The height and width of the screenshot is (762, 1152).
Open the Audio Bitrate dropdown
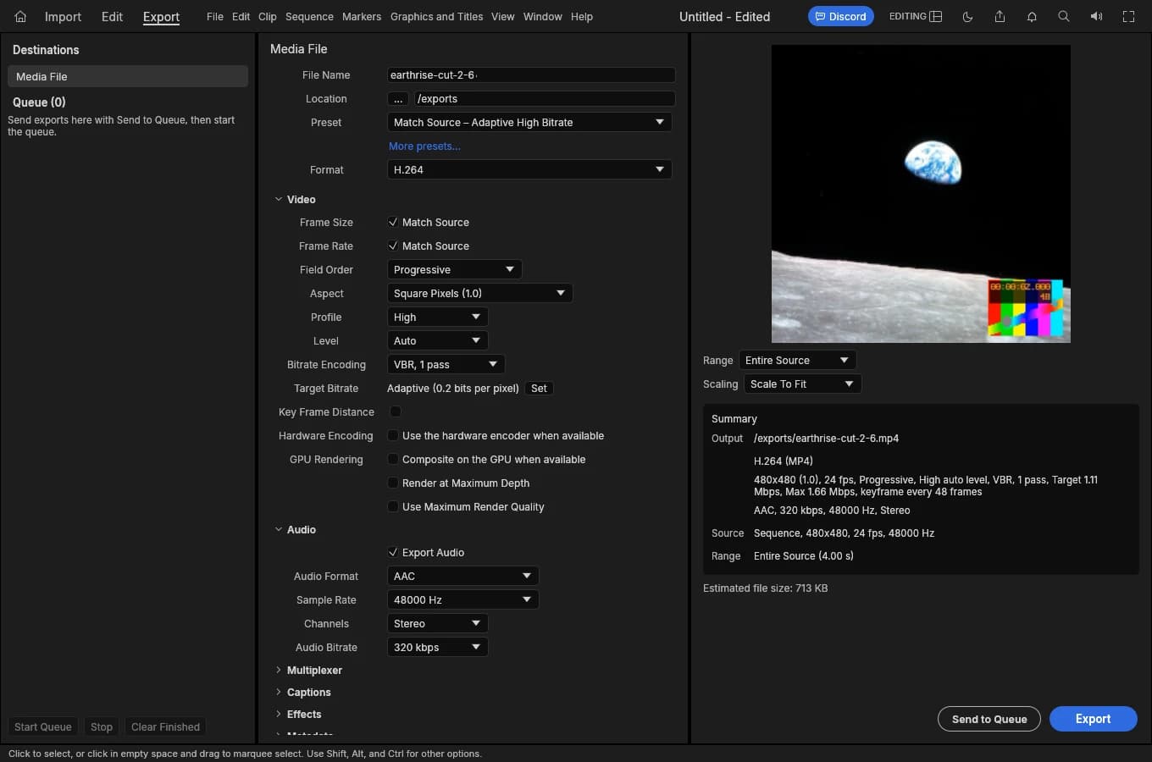tap(437, 647)
